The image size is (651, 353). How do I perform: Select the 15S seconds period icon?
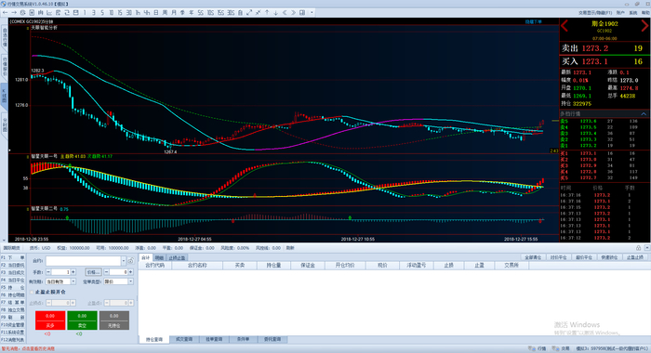pyautogui.click(x=221, y=13)
